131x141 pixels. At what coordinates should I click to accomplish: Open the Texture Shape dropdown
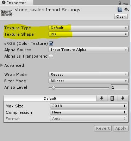(x=88, y=34)
